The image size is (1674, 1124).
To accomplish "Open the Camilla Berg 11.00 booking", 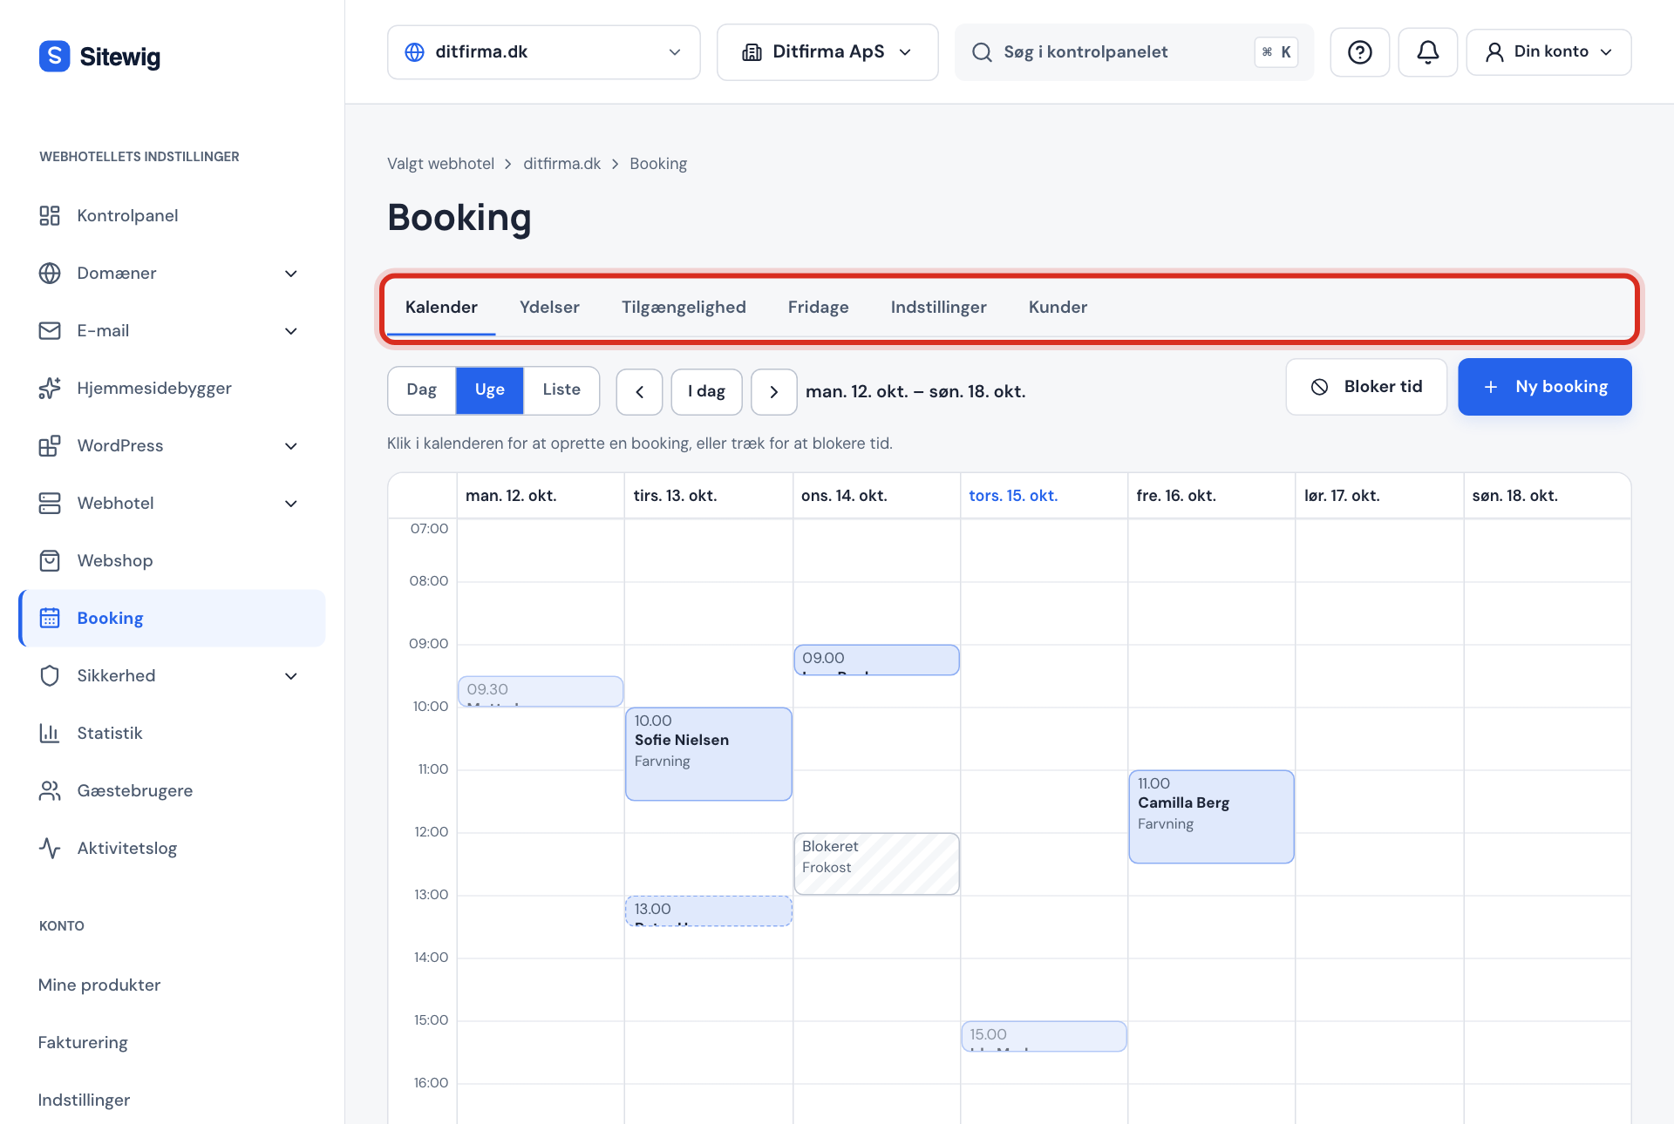I will click(x=1211, y=816).
